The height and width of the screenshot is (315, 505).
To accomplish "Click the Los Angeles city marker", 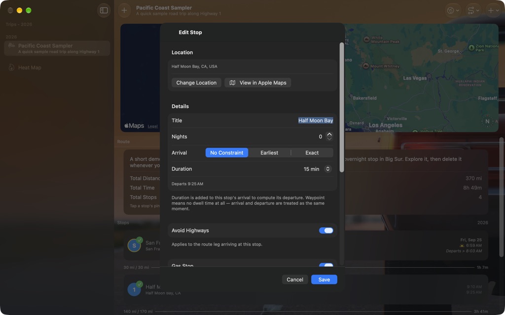I will (x=367, y=128).
